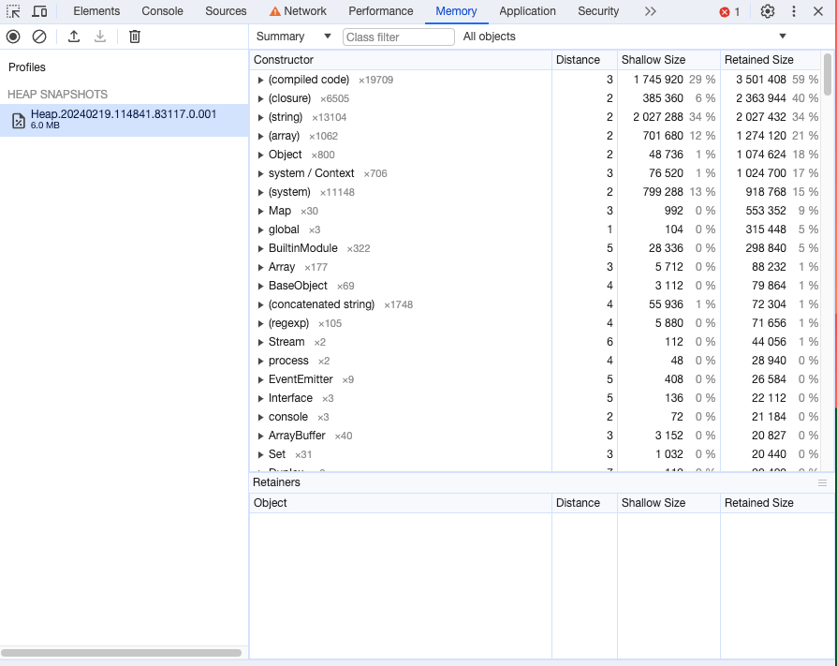Select the inspect element cursor icon

tap(13, 10)
